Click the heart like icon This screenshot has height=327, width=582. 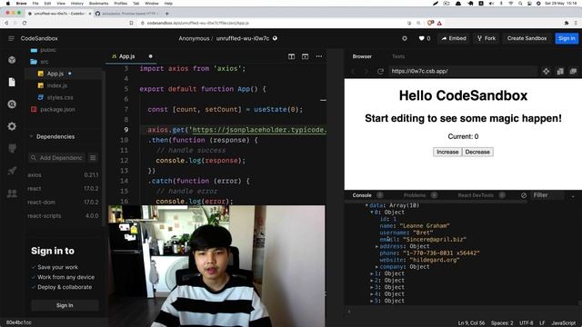pos(421,38)
